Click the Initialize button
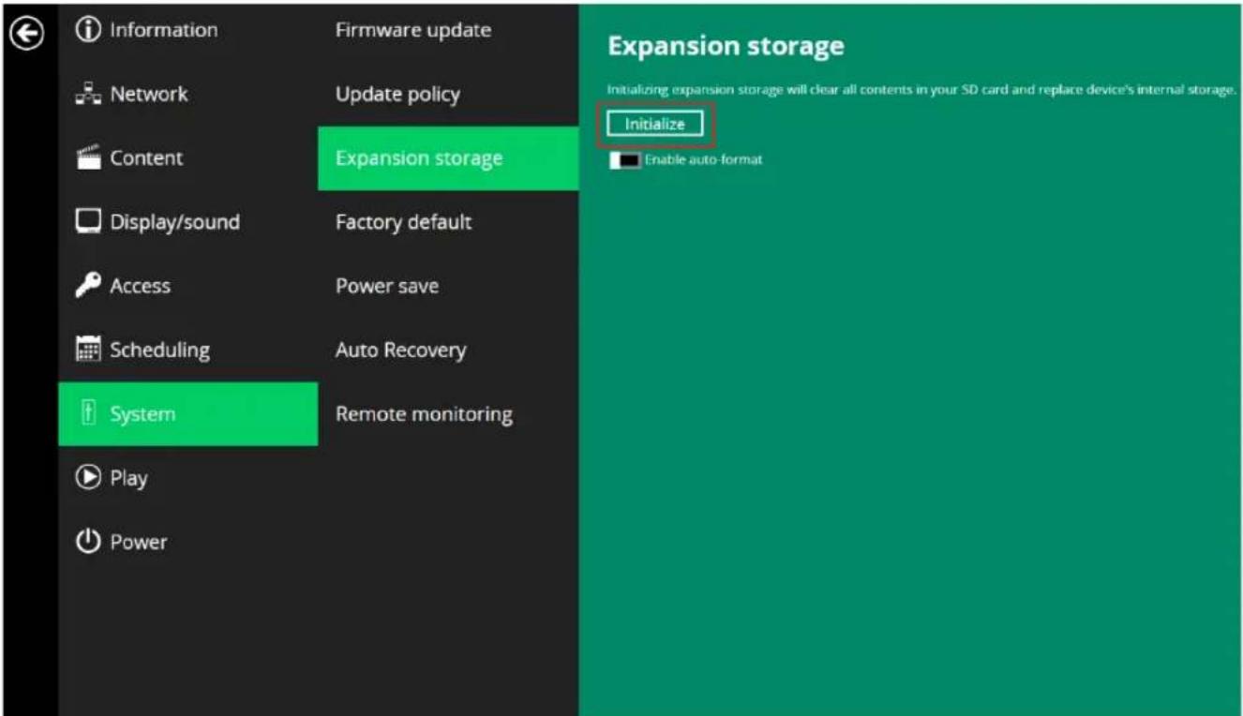This screenshot has height=716, width=1243. (x=654, y=125)
